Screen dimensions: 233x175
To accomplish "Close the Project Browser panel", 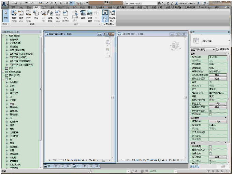I will (x=40, y=32).
